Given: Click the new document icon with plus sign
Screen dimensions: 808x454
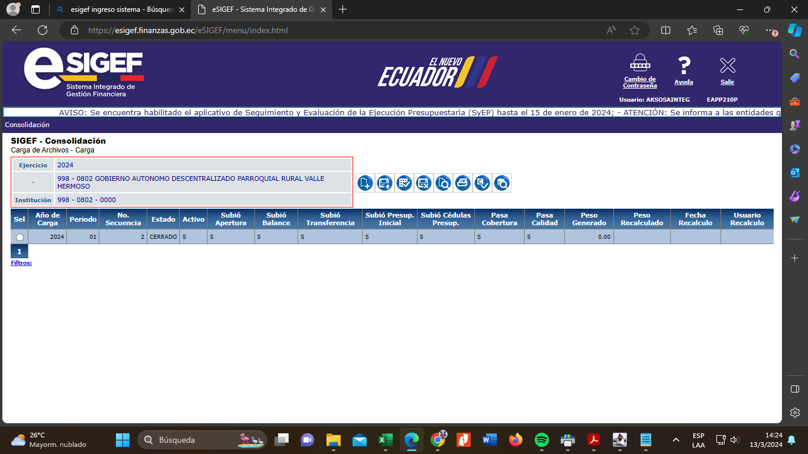Looking at the screenshot, I should click(x=365, y=183).
